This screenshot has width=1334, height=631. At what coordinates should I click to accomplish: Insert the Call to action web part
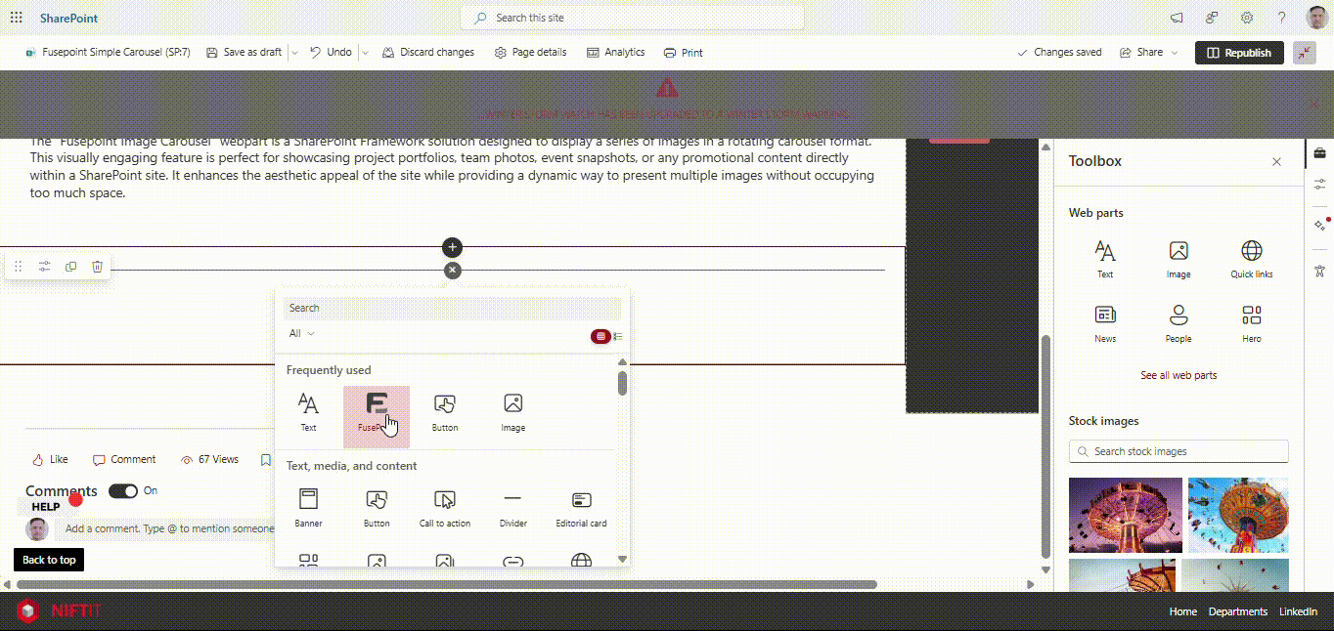445,508
